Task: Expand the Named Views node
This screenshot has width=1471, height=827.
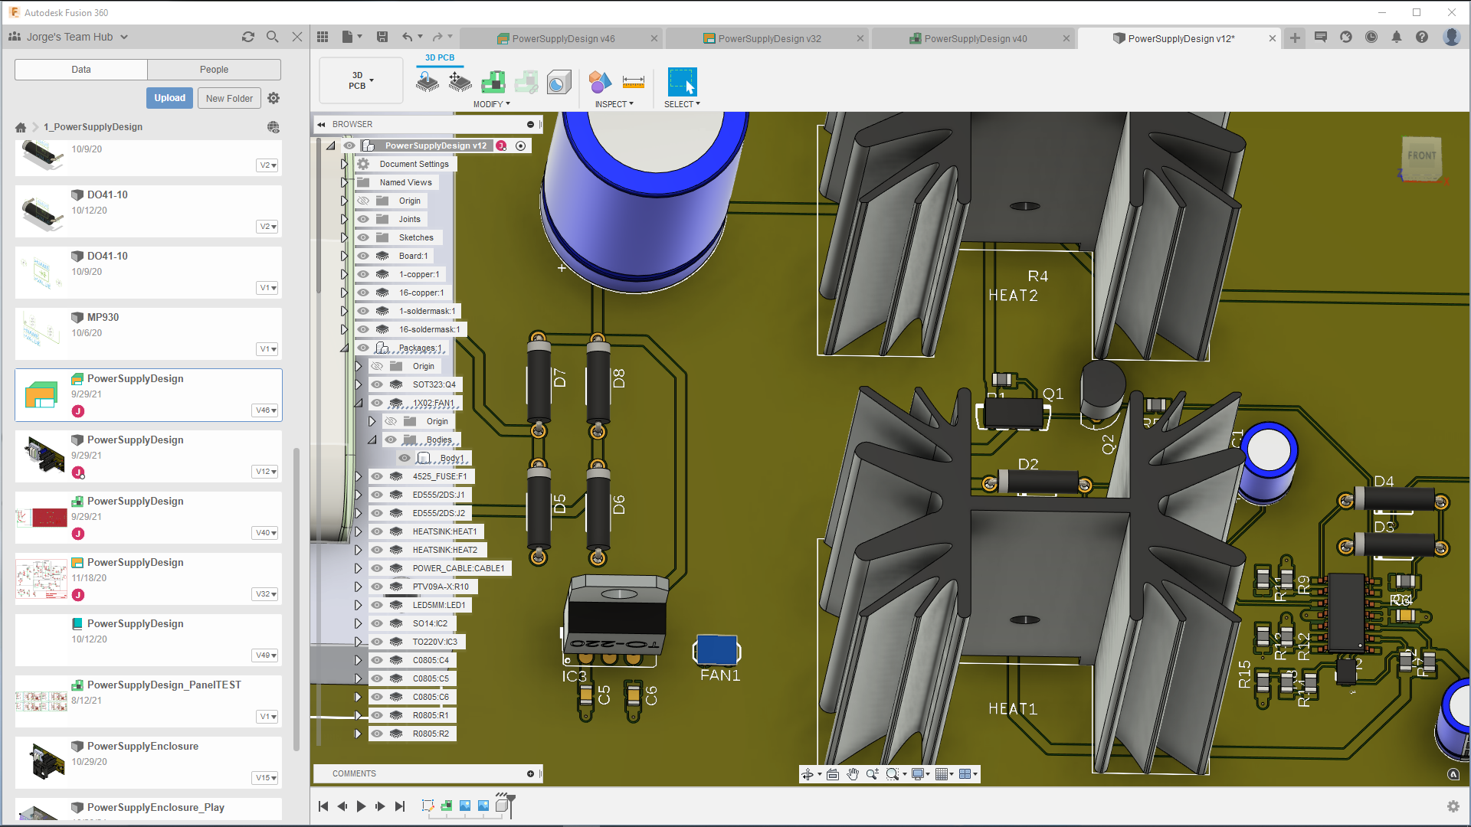Action: point(344,182)
